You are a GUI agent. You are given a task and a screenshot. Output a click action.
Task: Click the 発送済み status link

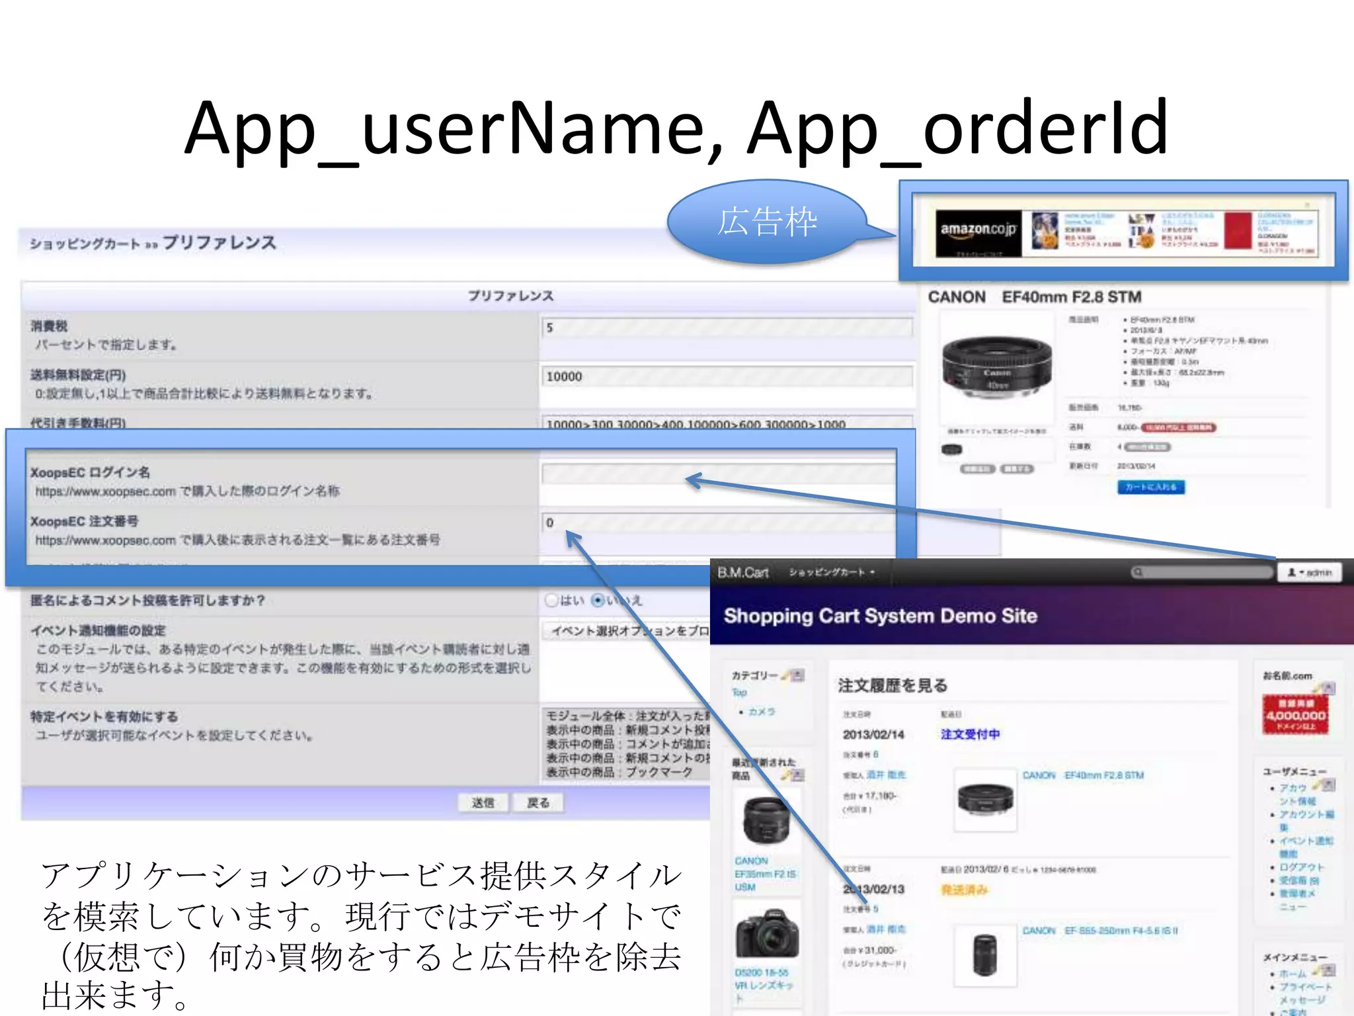tap(964, 890)
